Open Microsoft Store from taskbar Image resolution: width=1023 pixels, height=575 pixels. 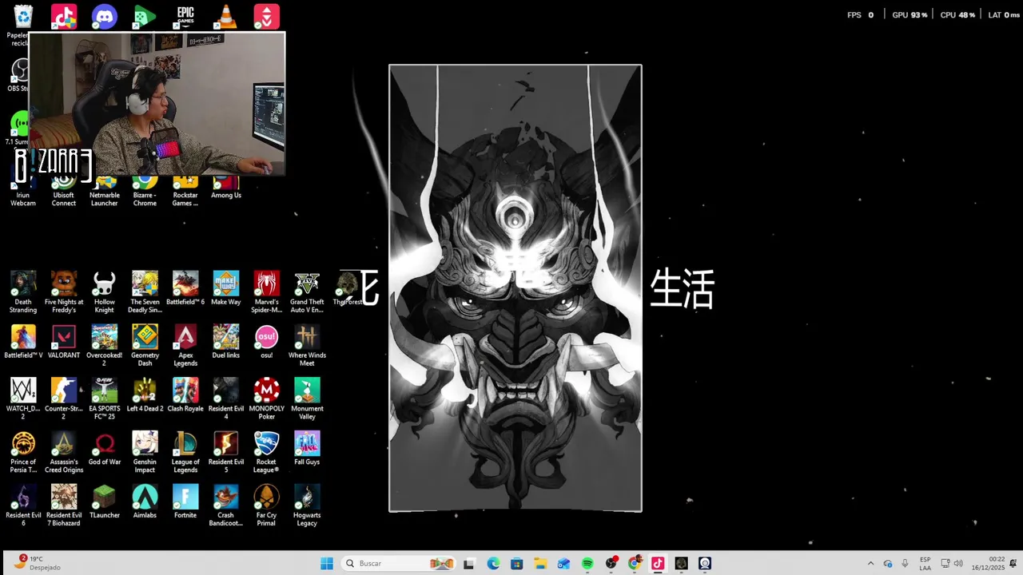pyautogui.click(x=517, y=564)
